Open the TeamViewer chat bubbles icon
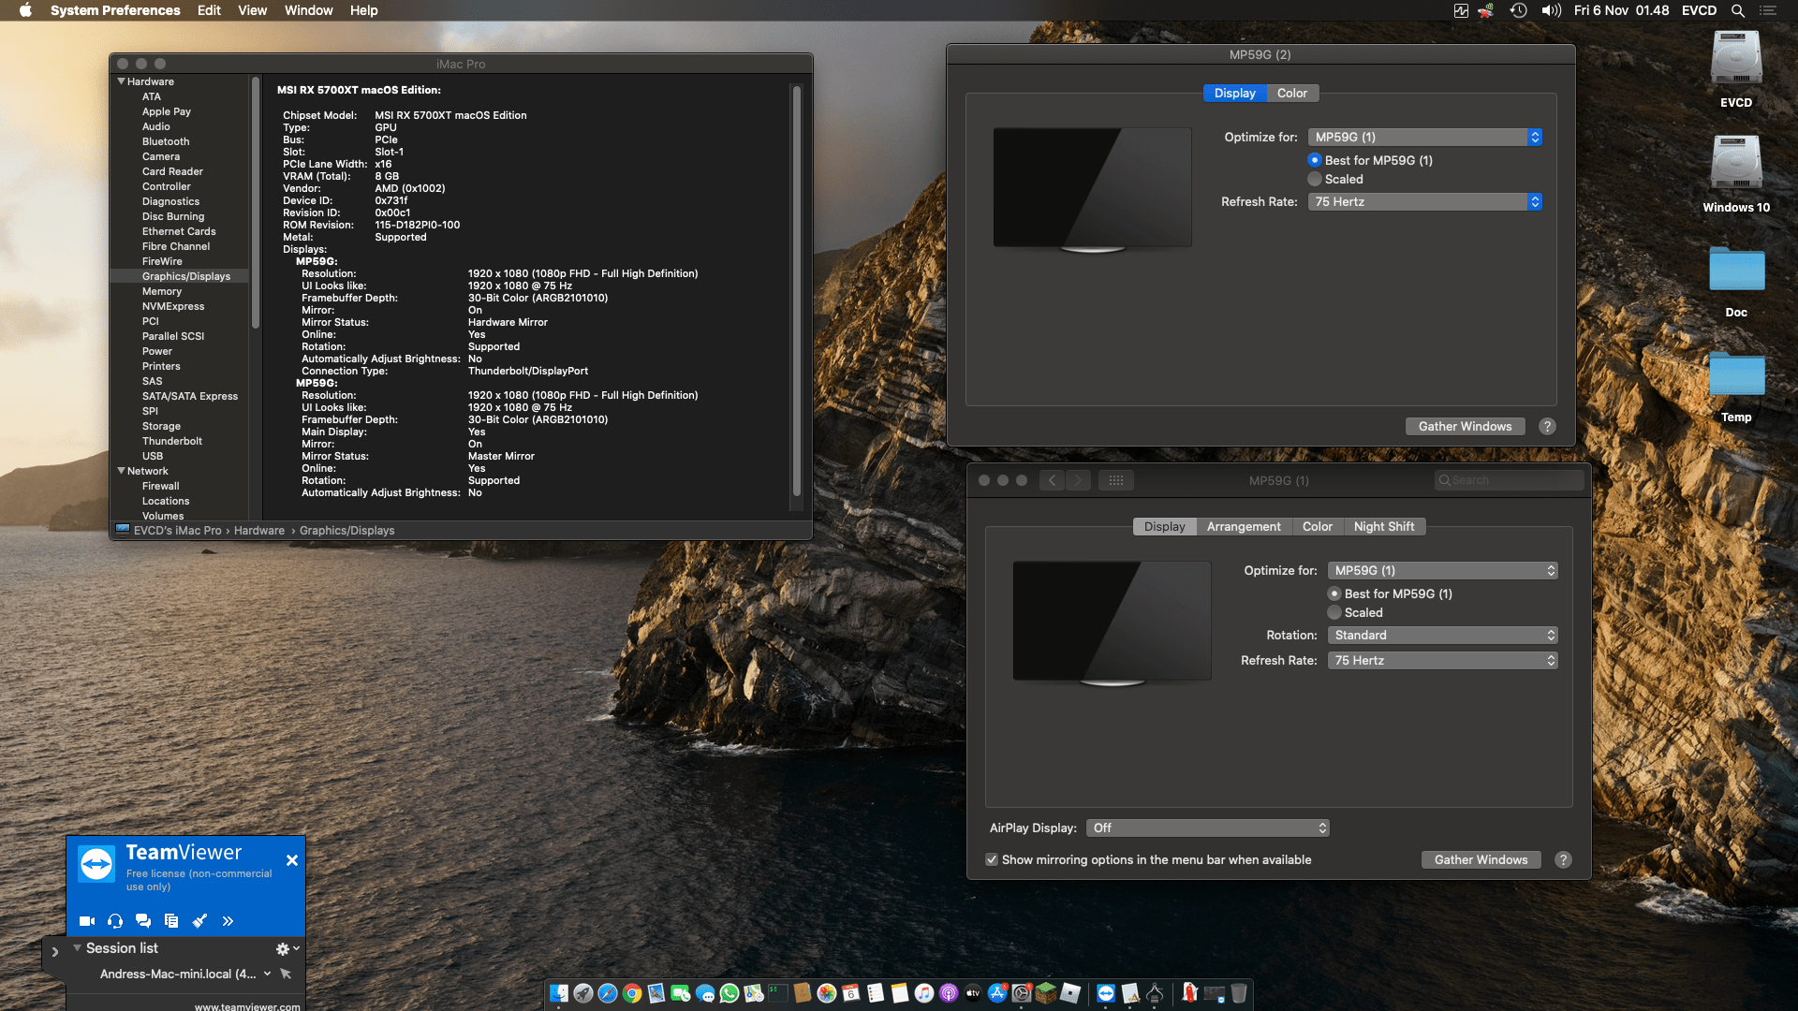1798x1011 pixels. (143, 921)
